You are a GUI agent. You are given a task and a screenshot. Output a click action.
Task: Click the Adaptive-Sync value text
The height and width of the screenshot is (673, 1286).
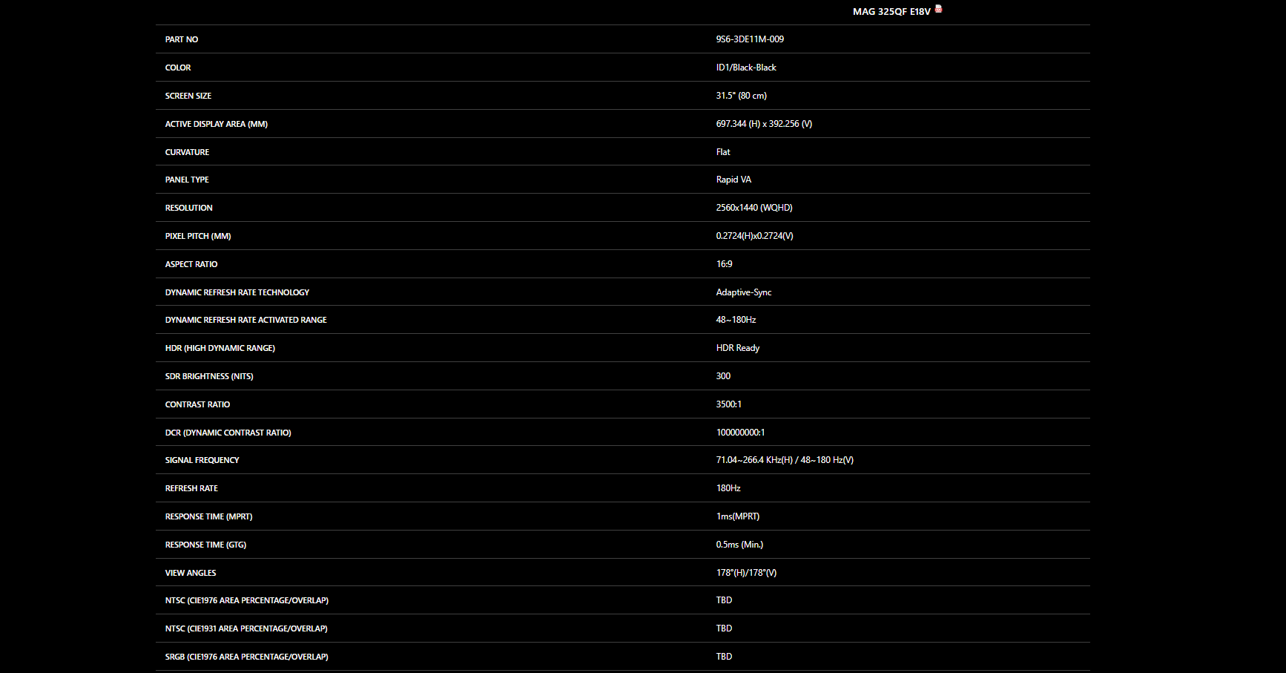tap(744, 292)
